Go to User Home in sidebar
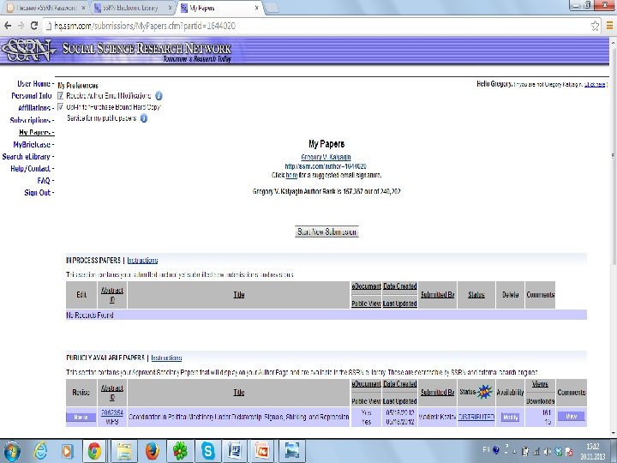The height and width of the screenshot is (463, 617). tap(35, 84)
